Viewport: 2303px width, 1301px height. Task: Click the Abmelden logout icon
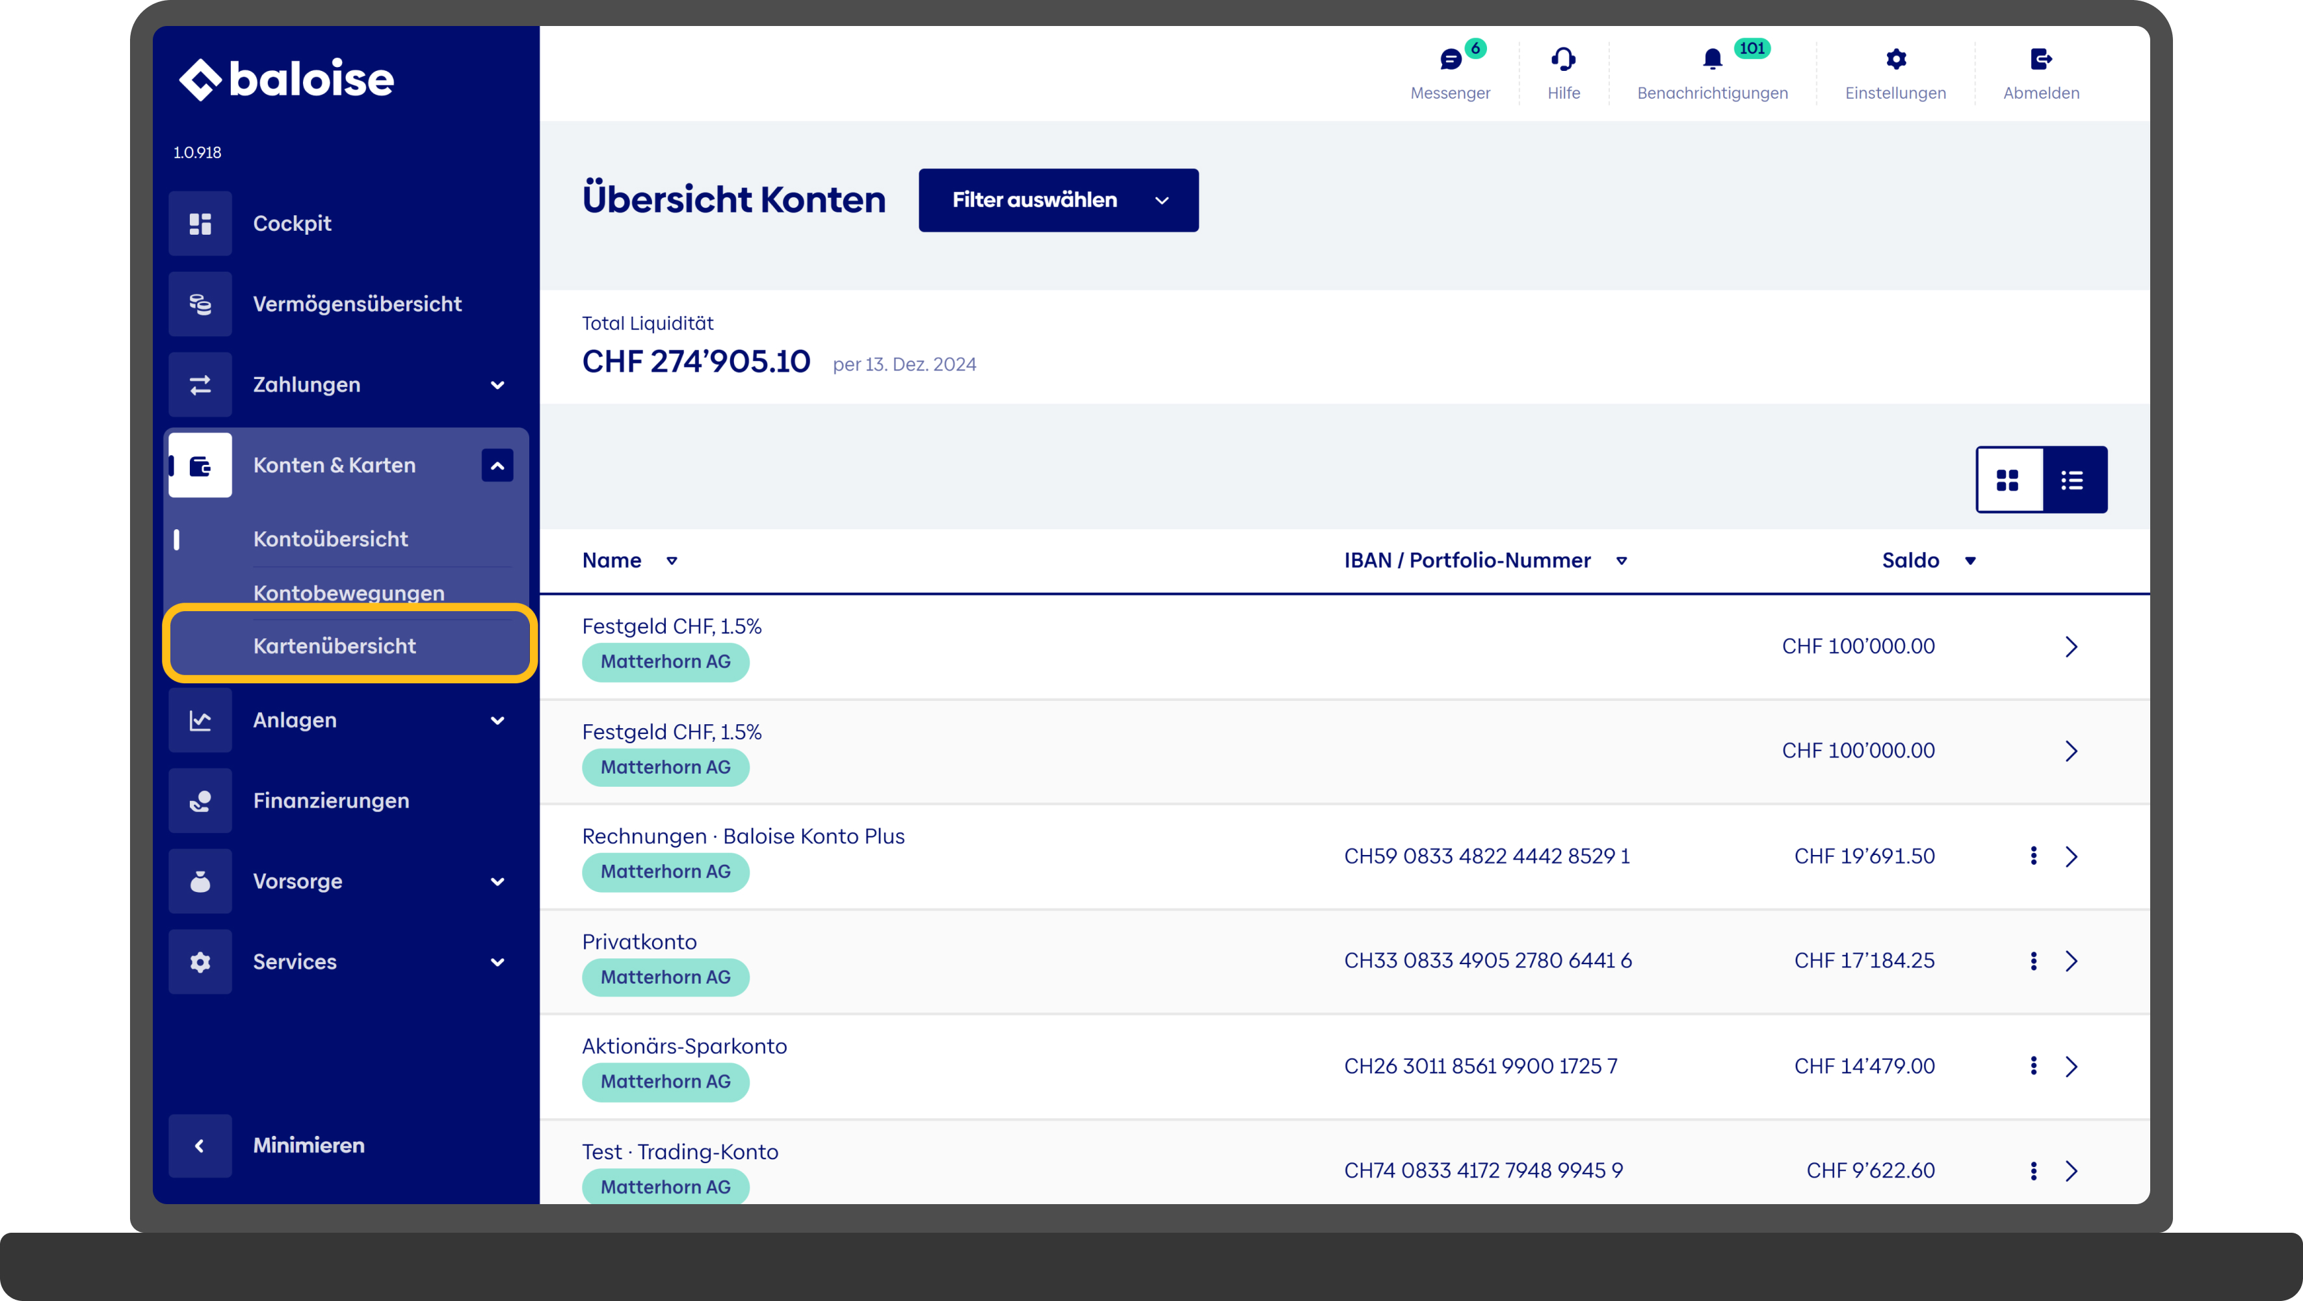click(2040, 60)
